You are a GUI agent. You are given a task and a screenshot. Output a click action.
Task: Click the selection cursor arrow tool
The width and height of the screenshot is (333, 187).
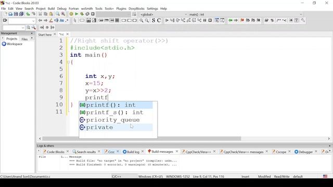pyautogui.click(x=75, y=21)
